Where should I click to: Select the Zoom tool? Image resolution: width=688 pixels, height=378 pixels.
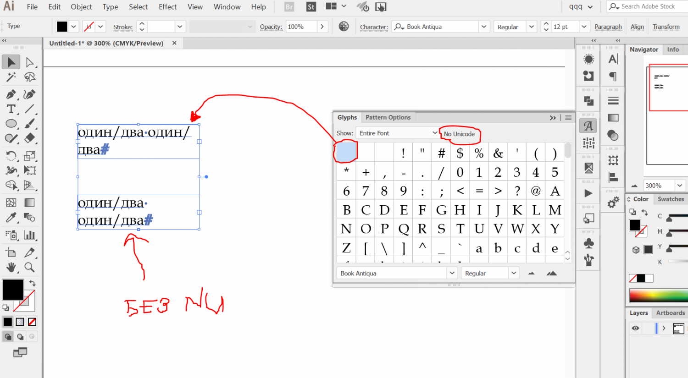pos(30,267)
